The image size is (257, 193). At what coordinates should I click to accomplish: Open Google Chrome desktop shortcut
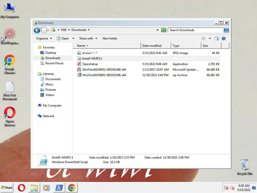click(10, 64)
